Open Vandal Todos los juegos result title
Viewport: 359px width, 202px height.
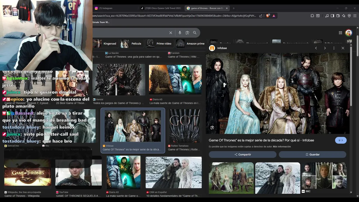pos(118,103)
